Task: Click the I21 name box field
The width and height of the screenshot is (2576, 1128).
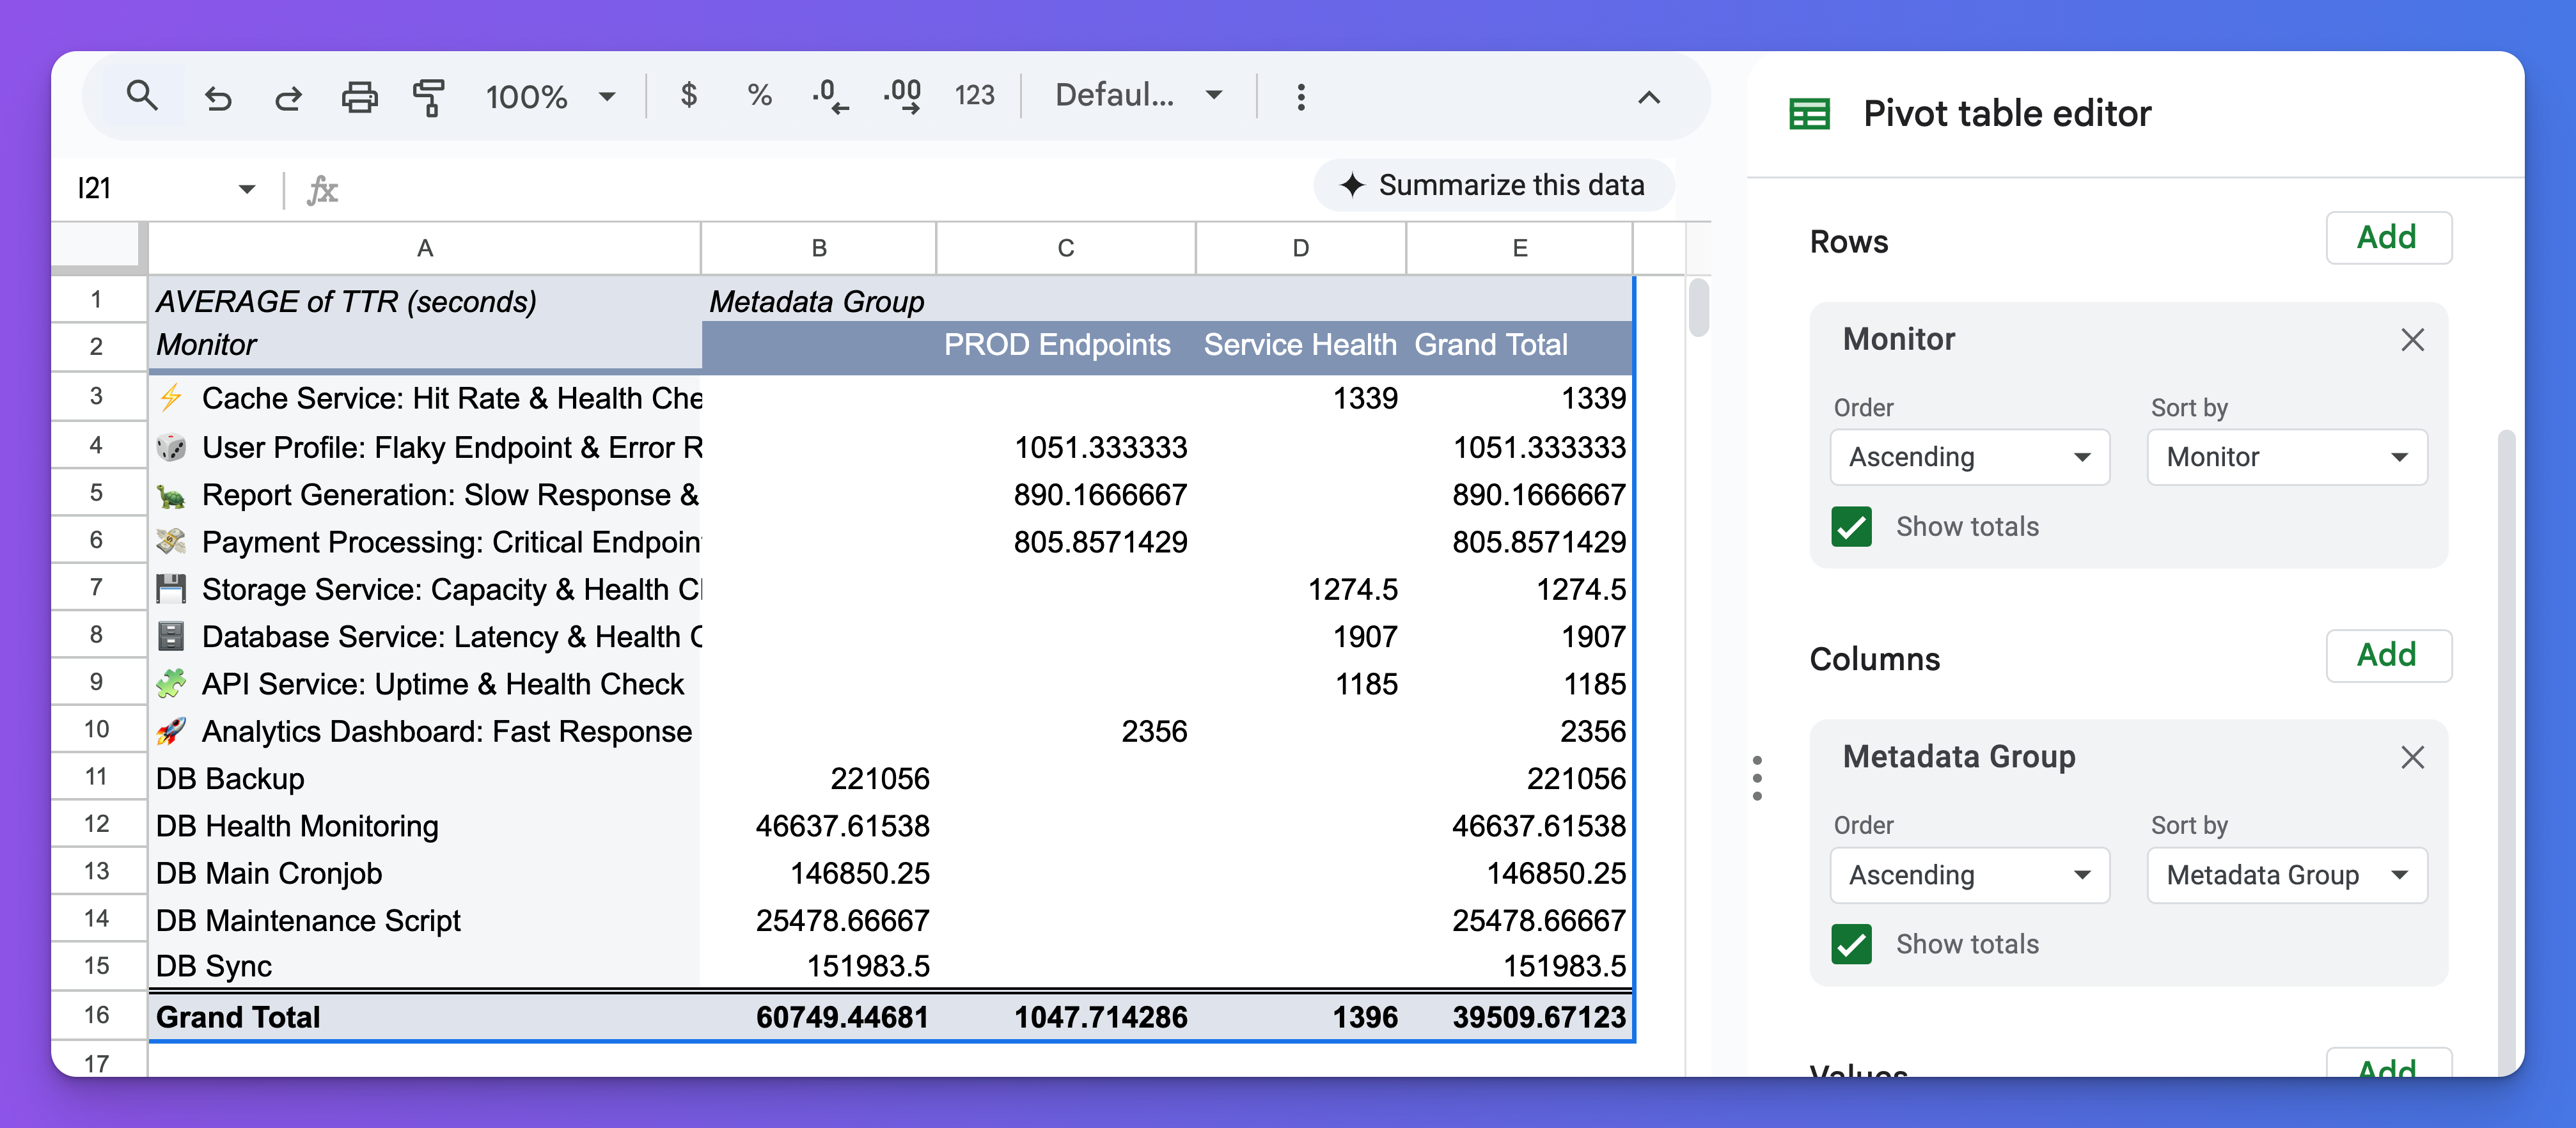Action: tap(150, 189)
